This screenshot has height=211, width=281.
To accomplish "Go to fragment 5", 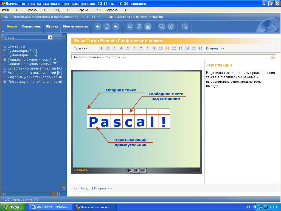I will point(128,48).
